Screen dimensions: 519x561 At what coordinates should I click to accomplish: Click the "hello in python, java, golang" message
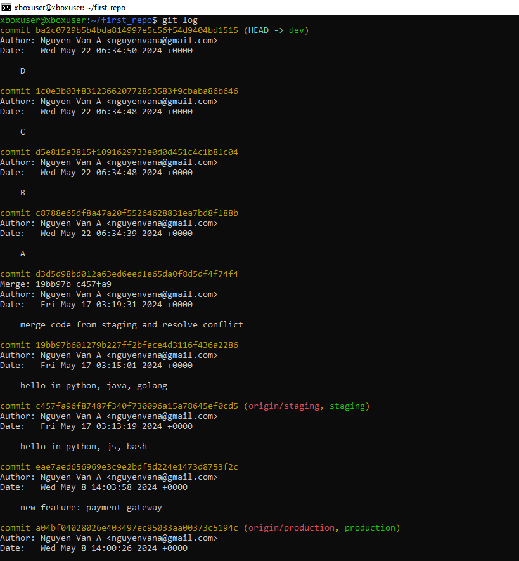point(94,386)
